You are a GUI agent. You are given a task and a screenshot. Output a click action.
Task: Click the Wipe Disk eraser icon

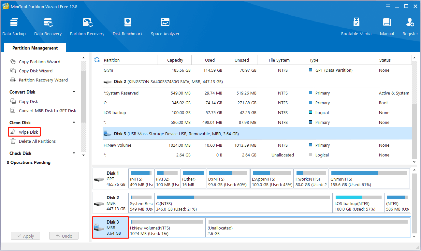pos(13,132)
